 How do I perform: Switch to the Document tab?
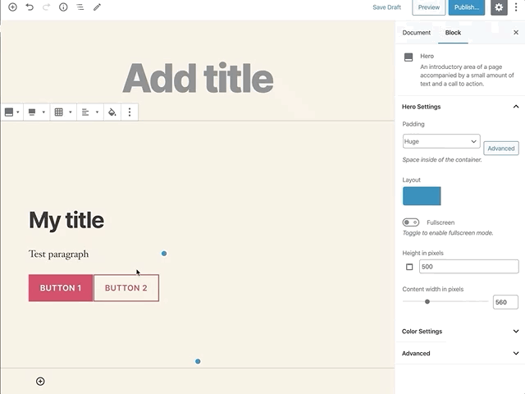click(x=417, y=33)
